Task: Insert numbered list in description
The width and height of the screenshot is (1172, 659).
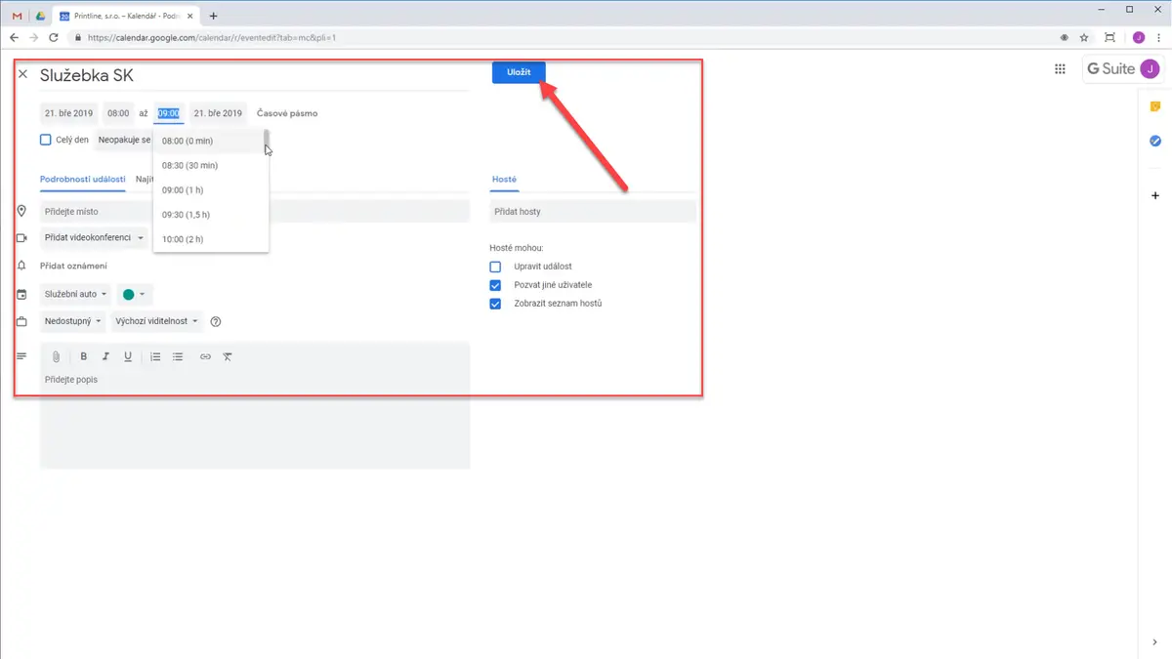Action: (155, 356)
